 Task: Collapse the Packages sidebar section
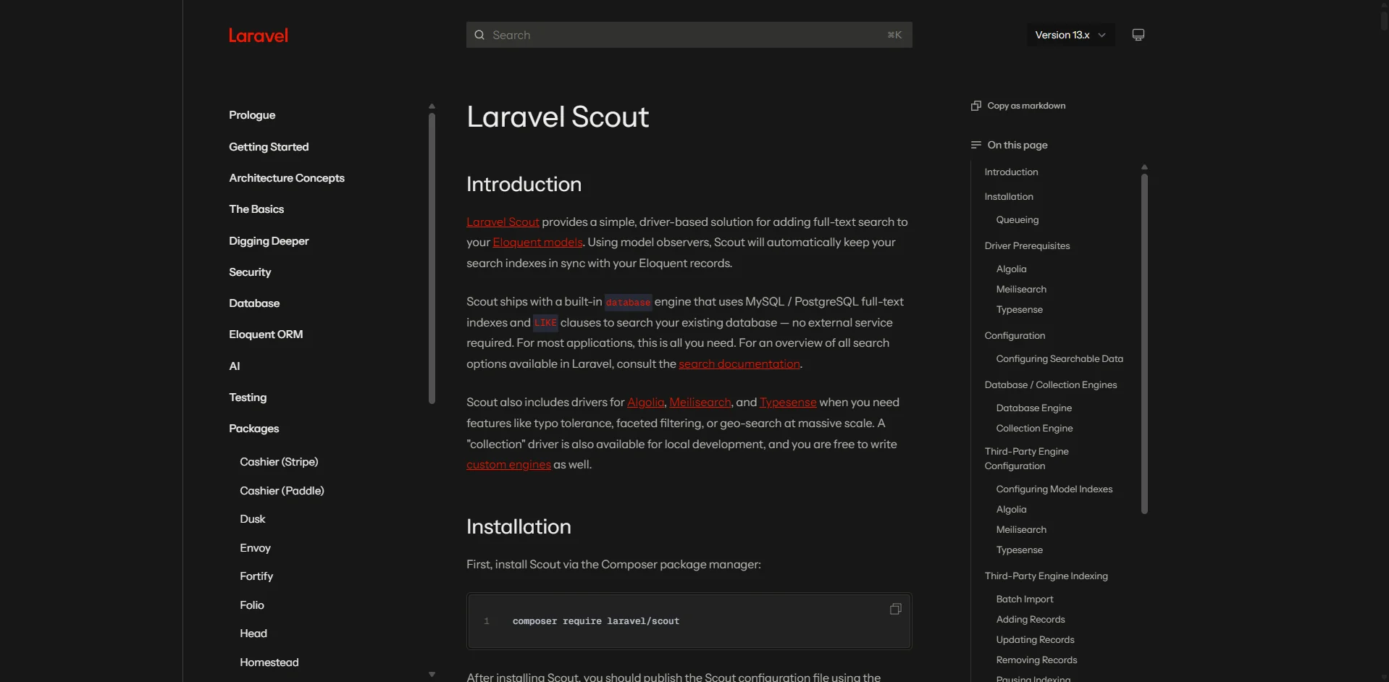253,429
